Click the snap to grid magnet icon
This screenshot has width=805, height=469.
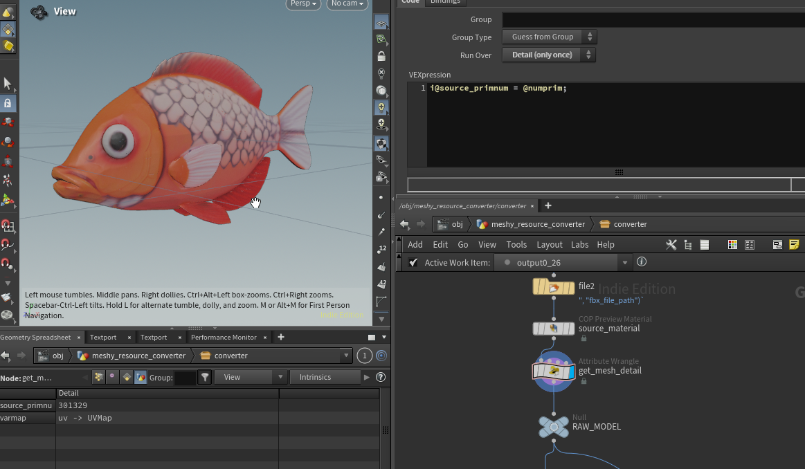(7, 226)
